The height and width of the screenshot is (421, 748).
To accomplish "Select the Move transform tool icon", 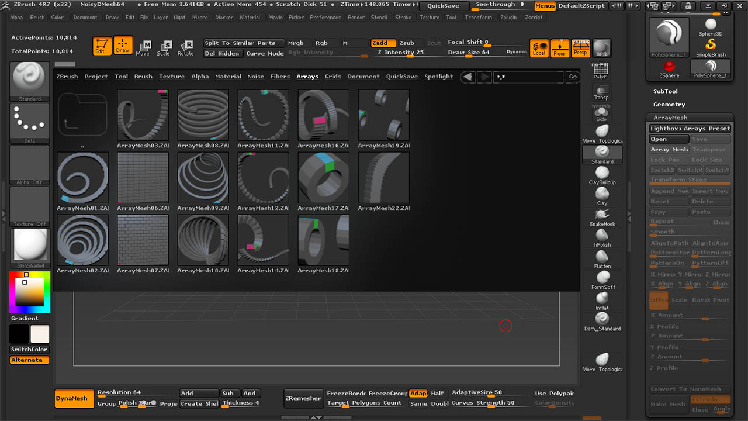I will 143,47.
